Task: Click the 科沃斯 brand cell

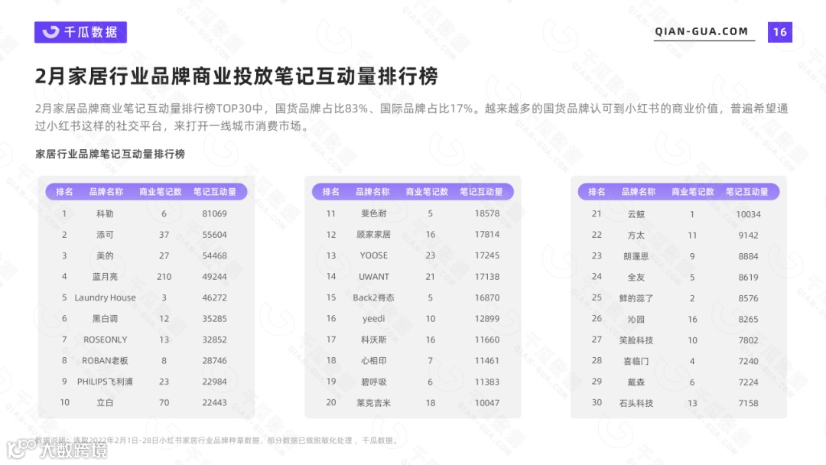Action: (373, 340)
